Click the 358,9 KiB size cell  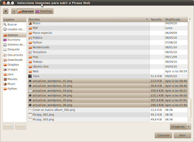pyautogui.click(x=157, y=91)
